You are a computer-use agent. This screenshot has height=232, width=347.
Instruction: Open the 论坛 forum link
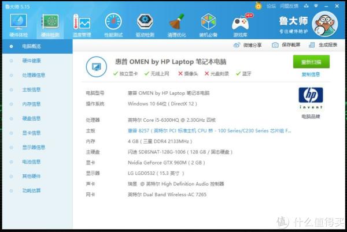point(271,6)
